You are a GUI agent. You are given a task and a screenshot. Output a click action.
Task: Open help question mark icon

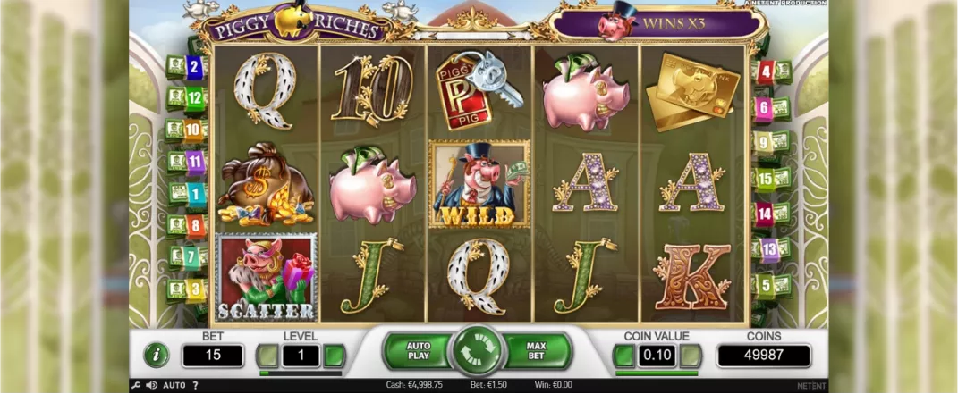pyautogui.click(x=196, y=385)
